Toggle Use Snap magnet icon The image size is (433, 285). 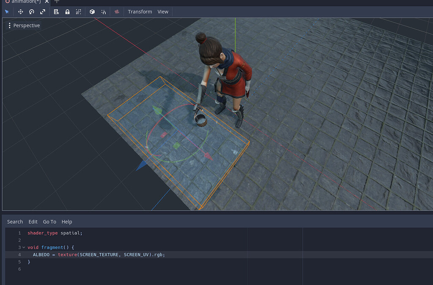[104, 12]
